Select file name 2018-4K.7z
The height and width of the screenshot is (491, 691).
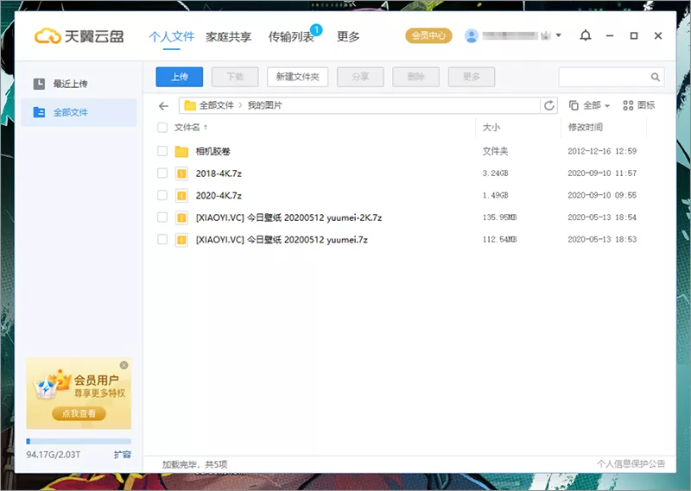[219, 173]
